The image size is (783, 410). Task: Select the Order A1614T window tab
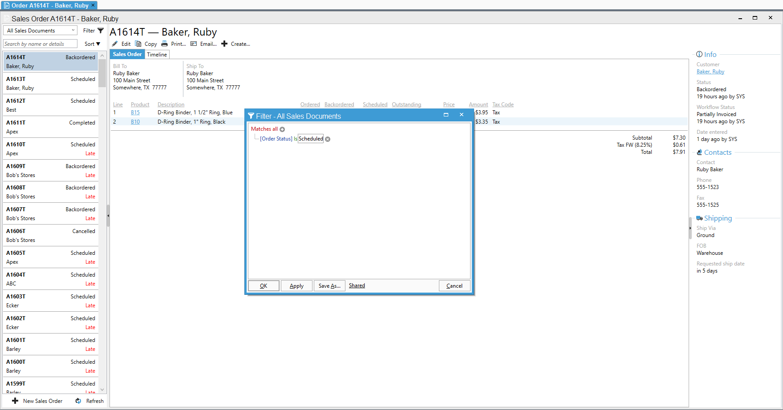50,5
